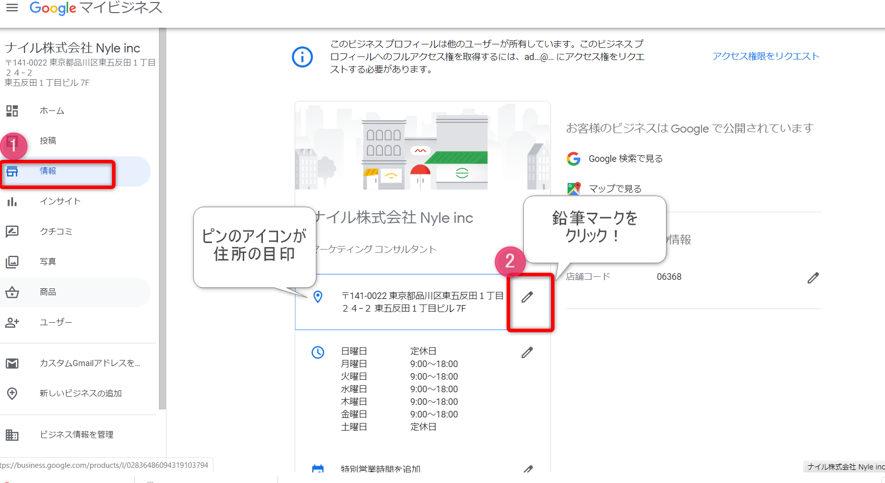Click the add-location pin icon
885x483 pixels.
pos(12,393)
